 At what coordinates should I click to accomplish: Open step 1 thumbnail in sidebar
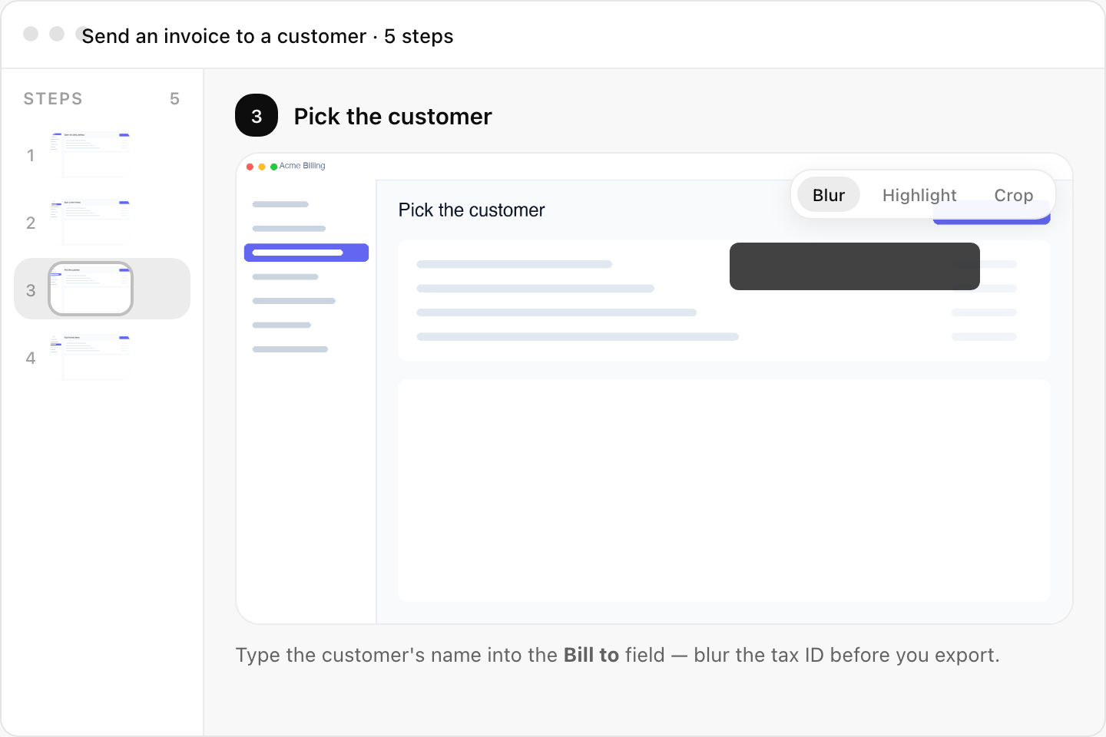(x=91, y=154)
